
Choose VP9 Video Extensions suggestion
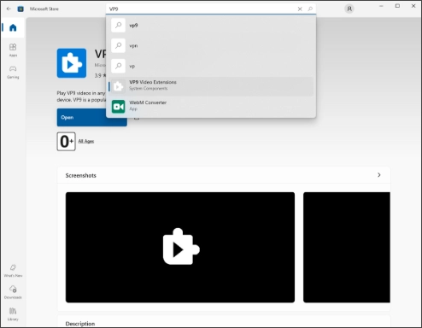pyautogui.click(x=211, y=86)
